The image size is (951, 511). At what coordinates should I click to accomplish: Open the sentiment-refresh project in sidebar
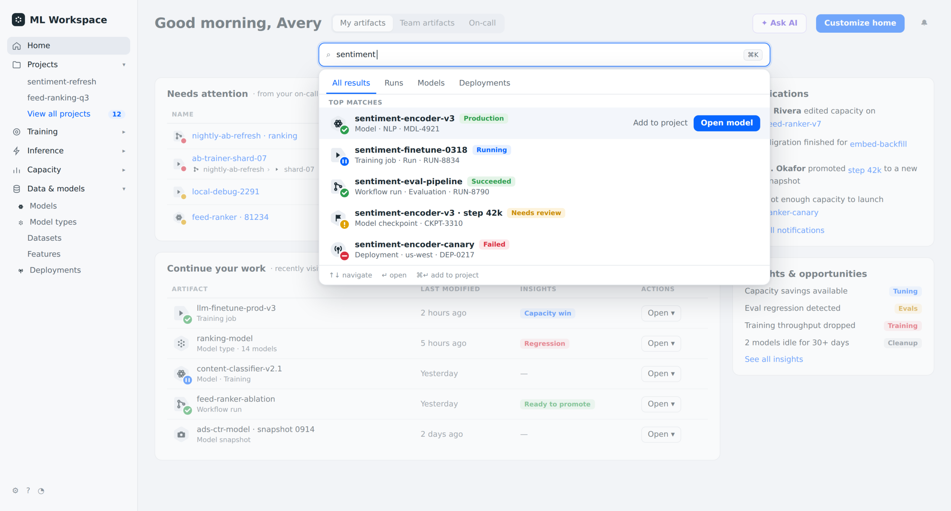[x=62, y=82]
